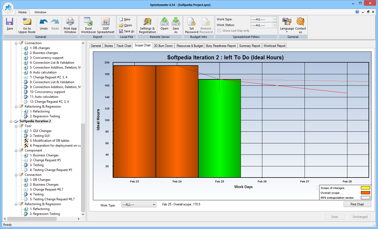Open Settings & Registration
The height and width of the screenshot is (229, 378).
click(x=147, y=25)
